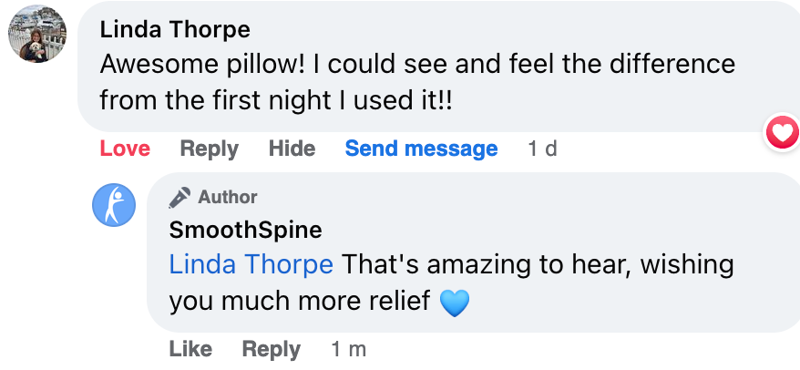Like the SmoothSpine reply
Screen dimensions: 800x370
click(x=190, y=349)
